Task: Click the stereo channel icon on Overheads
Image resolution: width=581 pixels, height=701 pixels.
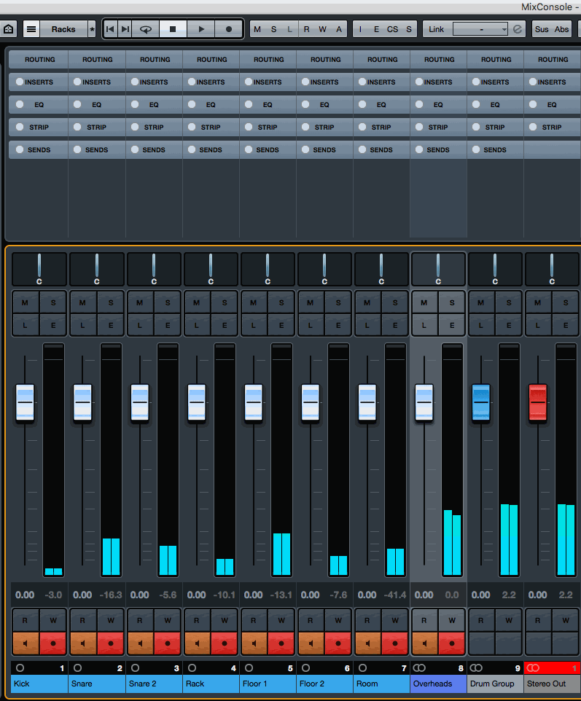Action: pyautogui.click(x=419, y=668)
